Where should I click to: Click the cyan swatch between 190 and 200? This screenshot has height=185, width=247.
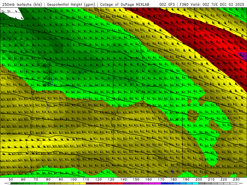tap(195, 183)
